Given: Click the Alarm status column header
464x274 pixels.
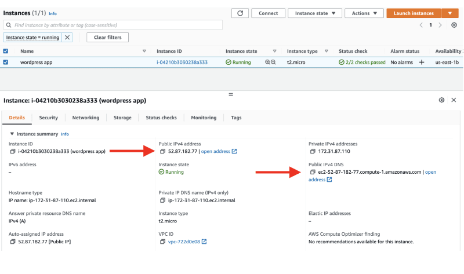Looking at the screenshot, I should (x=405, y=51).
